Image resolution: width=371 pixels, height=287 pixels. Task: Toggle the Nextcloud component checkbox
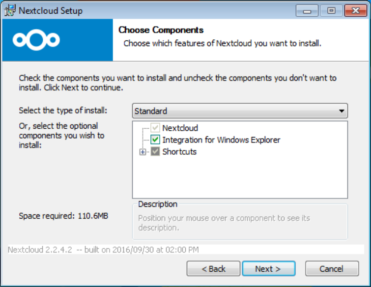[155, 128]
